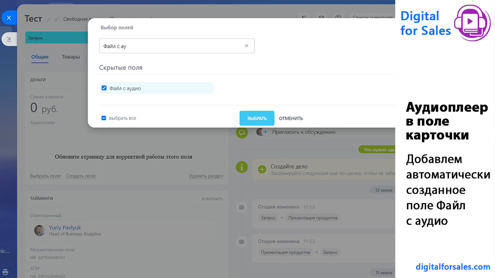Click the second 'Стадия изменена' tag icon
This screenshot has width=495, height=278.
(242, 242)
